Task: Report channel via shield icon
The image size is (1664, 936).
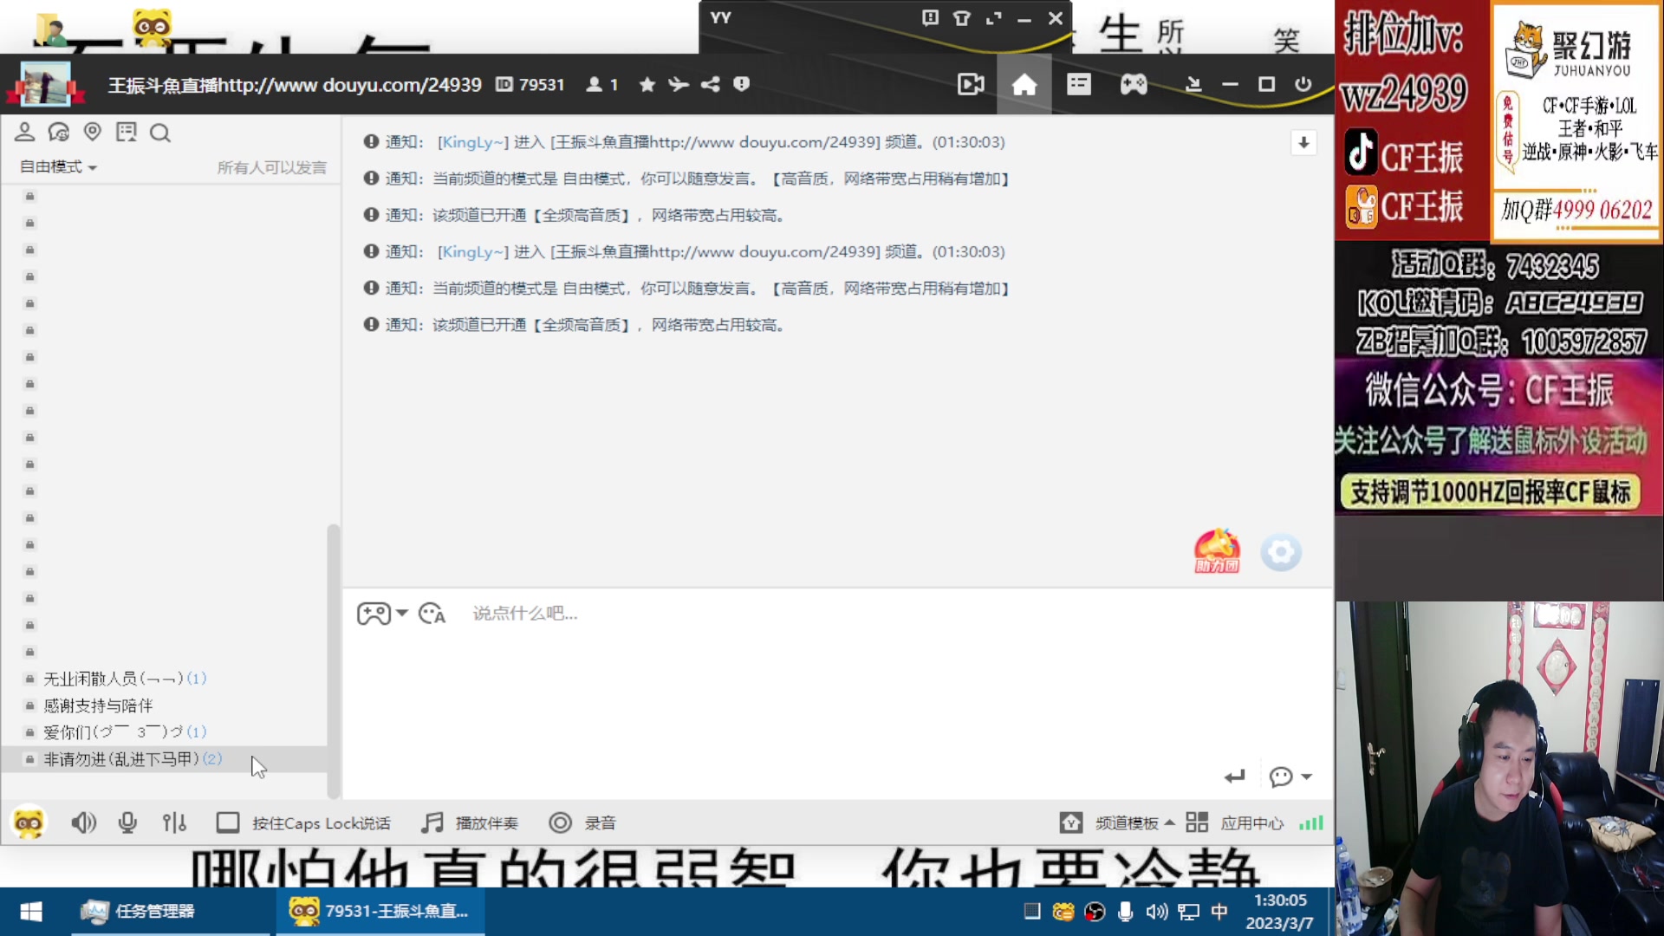Action: tap(741, 84)
